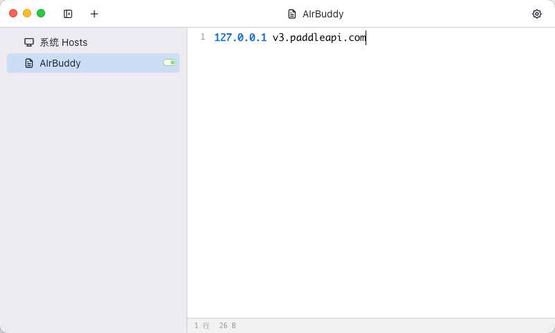Close the window with the red button
The height and width of the screenshot is (333, 555).
pos(13,13)
